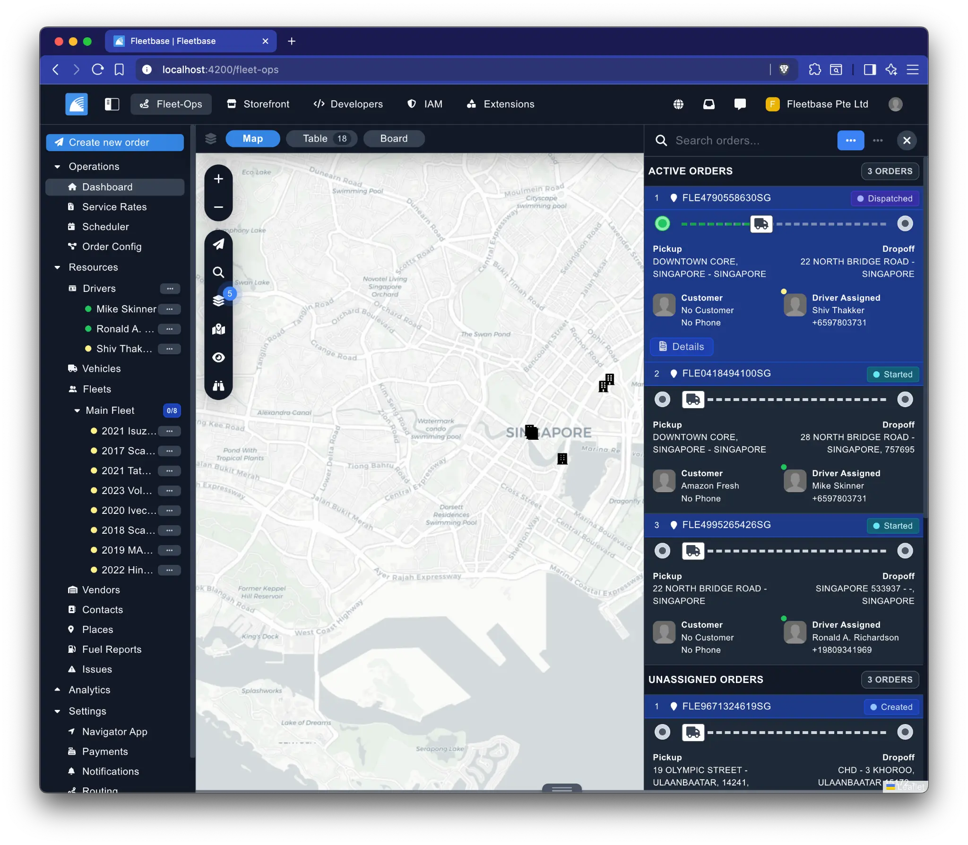
Task: Switch to the Fleet-Ops menu item
Action: click(x=171, y=104)
